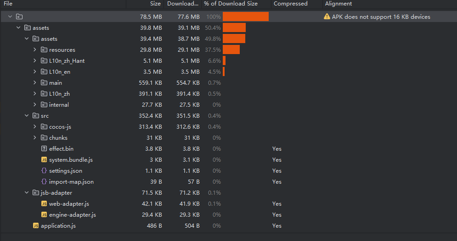Viewport: 457px width, 241px height.
Task: Select the chunks folder row
Action: click(58, 138)
